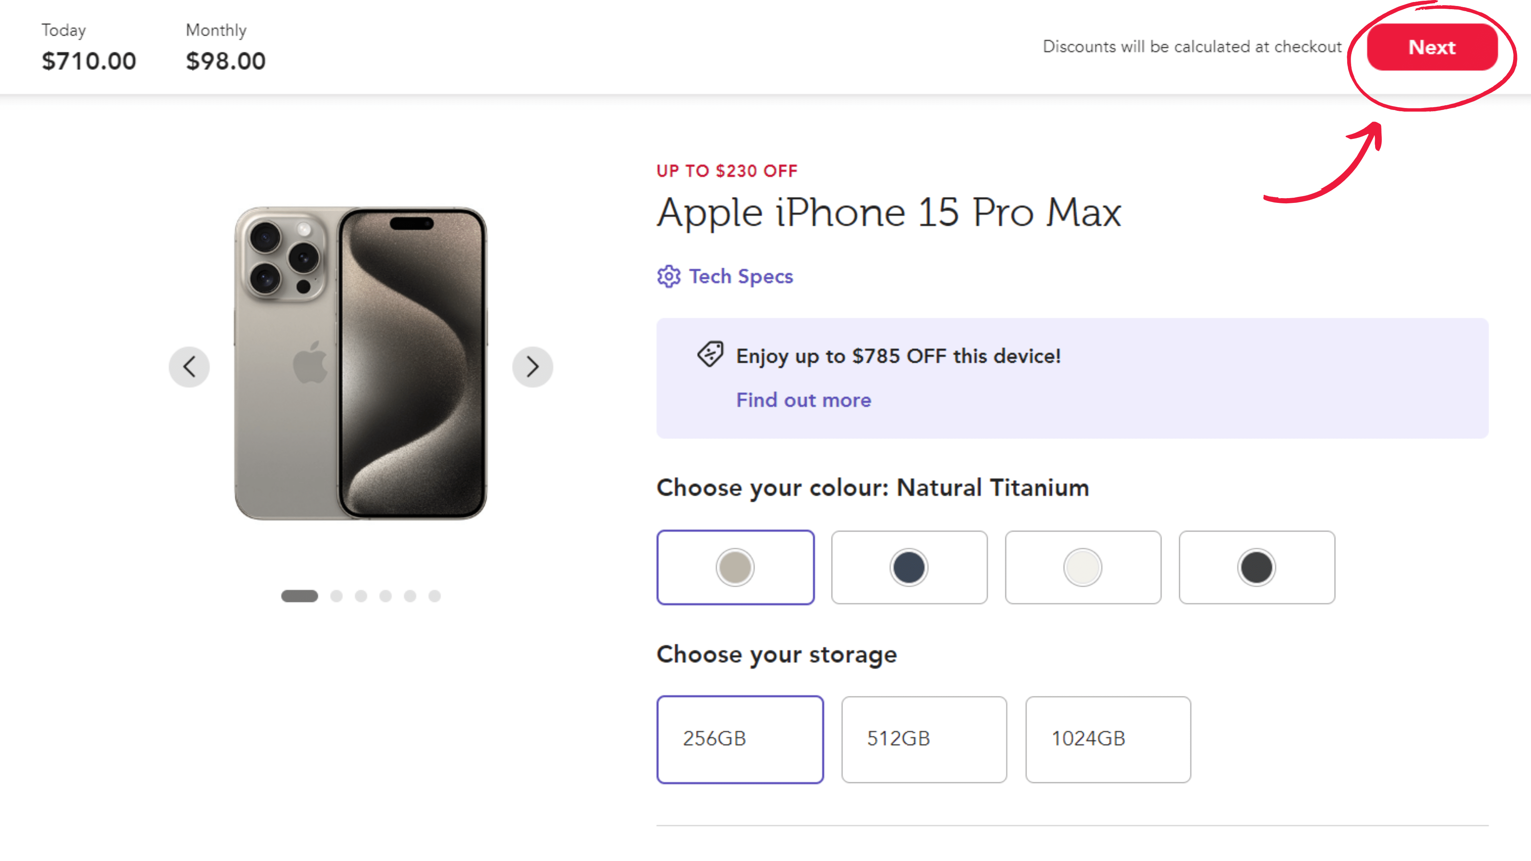
Task: Select 512GB storage option
Action: click(924, 739)
